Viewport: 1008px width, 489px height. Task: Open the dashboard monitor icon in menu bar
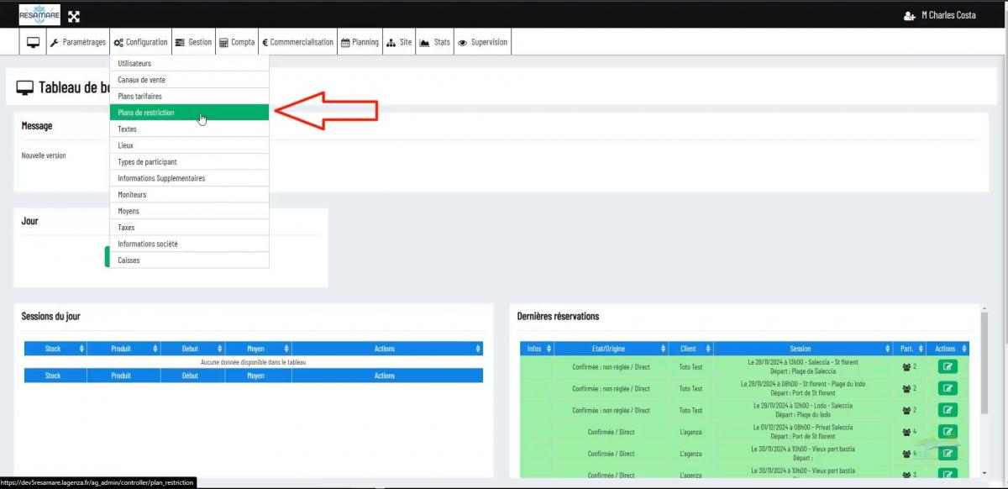click(33, 42)
